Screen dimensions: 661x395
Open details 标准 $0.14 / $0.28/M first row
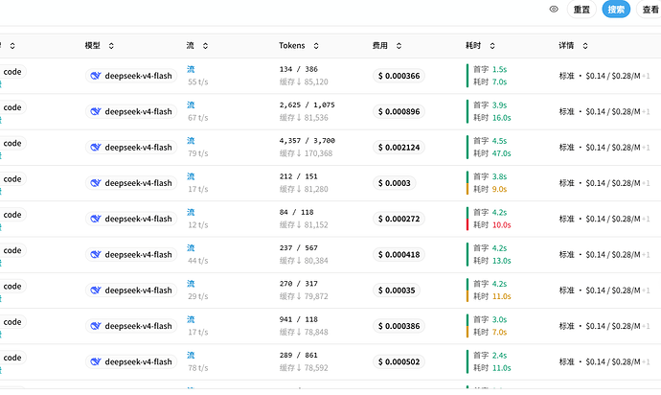coord(604,76)
